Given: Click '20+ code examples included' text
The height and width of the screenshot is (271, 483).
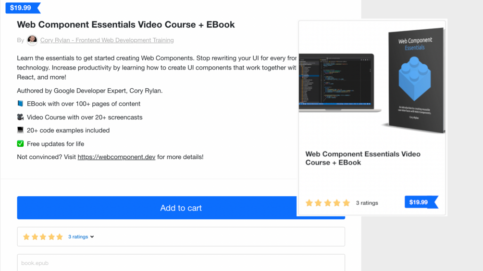Looking at the screenshot, I should [x=68, y=130].
